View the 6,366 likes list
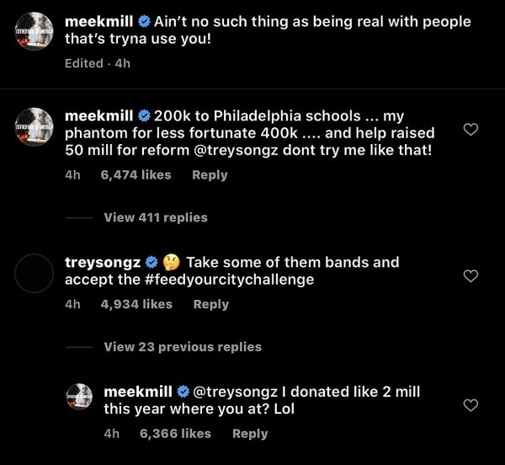 pyautogui.click(x=175, y=434)
